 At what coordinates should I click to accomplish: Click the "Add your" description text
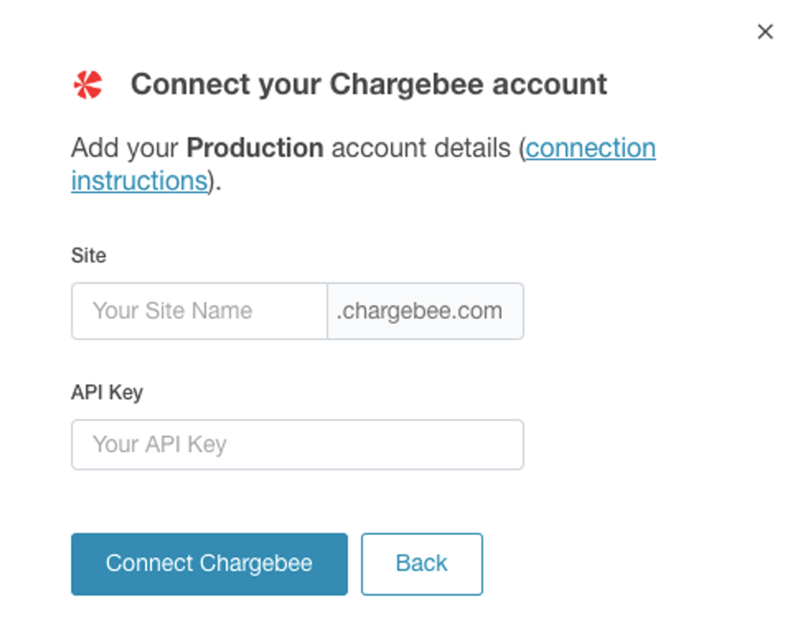(125, 148)
